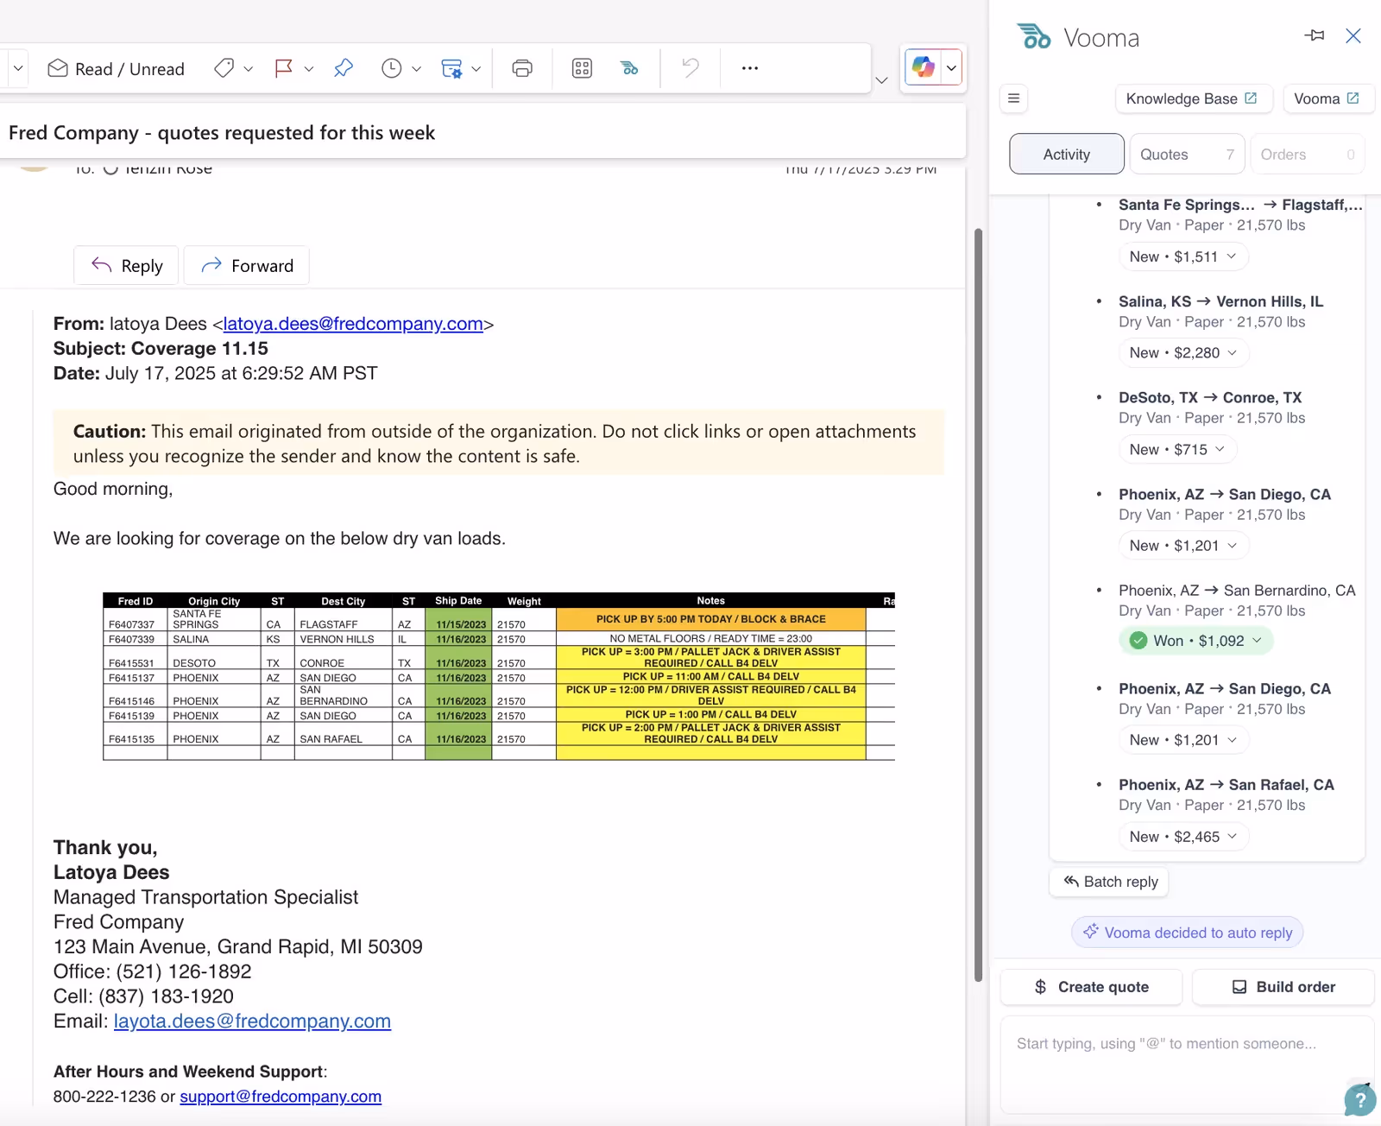
Task: Flag this message with the flag icon
Action: tap(283, 68)
